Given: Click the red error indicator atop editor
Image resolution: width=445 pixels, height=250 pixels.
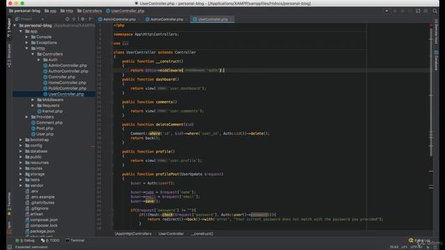Looking at the screenshot, I should click(431, 25).
